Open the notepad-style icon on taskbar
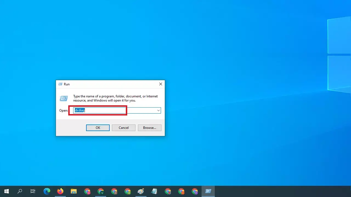 pos(154,191)
